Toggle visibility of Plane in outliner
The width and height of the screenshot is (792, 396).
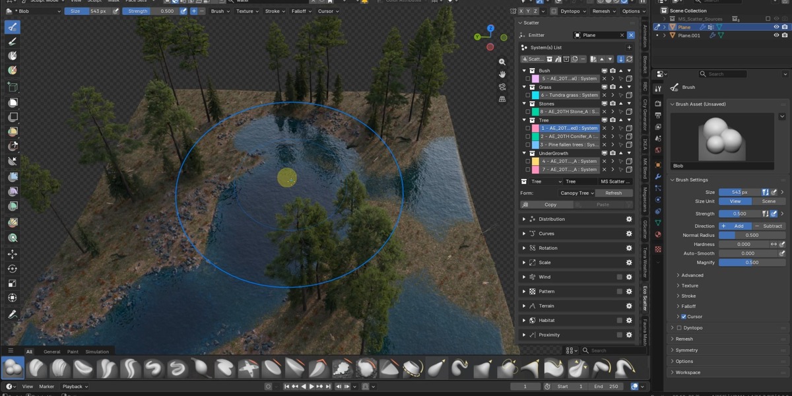[x=777, y=27]
